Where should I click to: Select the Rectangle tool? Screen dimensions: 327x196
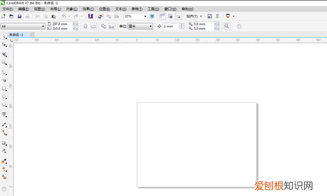(4, 89)
